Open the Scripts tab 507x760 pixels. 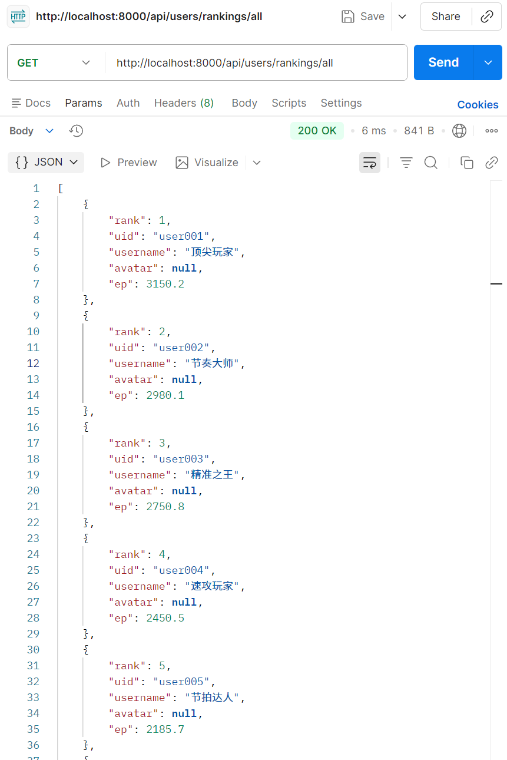tap(289, 103)
